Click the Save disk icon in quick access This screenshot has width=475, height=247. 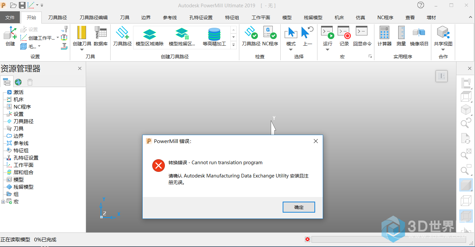(22, 5)
